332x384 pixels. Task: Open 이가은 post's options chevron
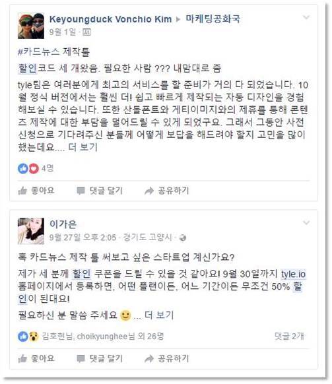pos(306,222)
